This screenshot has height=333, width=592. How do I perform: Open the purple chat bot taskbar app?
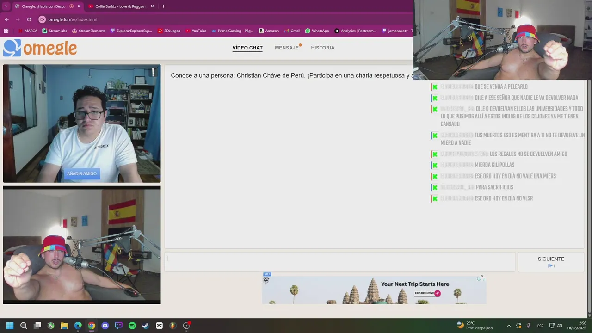click(119, 326)
